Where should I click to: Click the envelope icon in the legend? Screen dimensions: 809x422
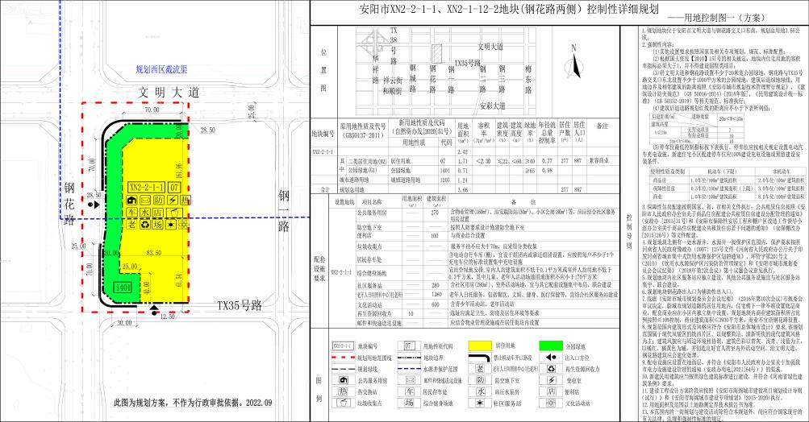pyautogui.click(x=409, y=380)
